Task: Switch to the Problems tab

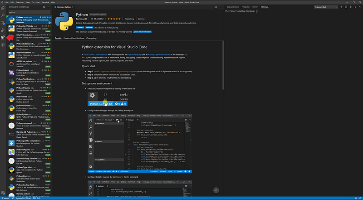Action: pyautogui.click(x=245, y=7)
